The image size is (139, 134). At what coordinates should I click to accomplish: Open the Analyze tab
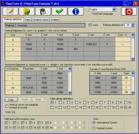tap(55, 19)
